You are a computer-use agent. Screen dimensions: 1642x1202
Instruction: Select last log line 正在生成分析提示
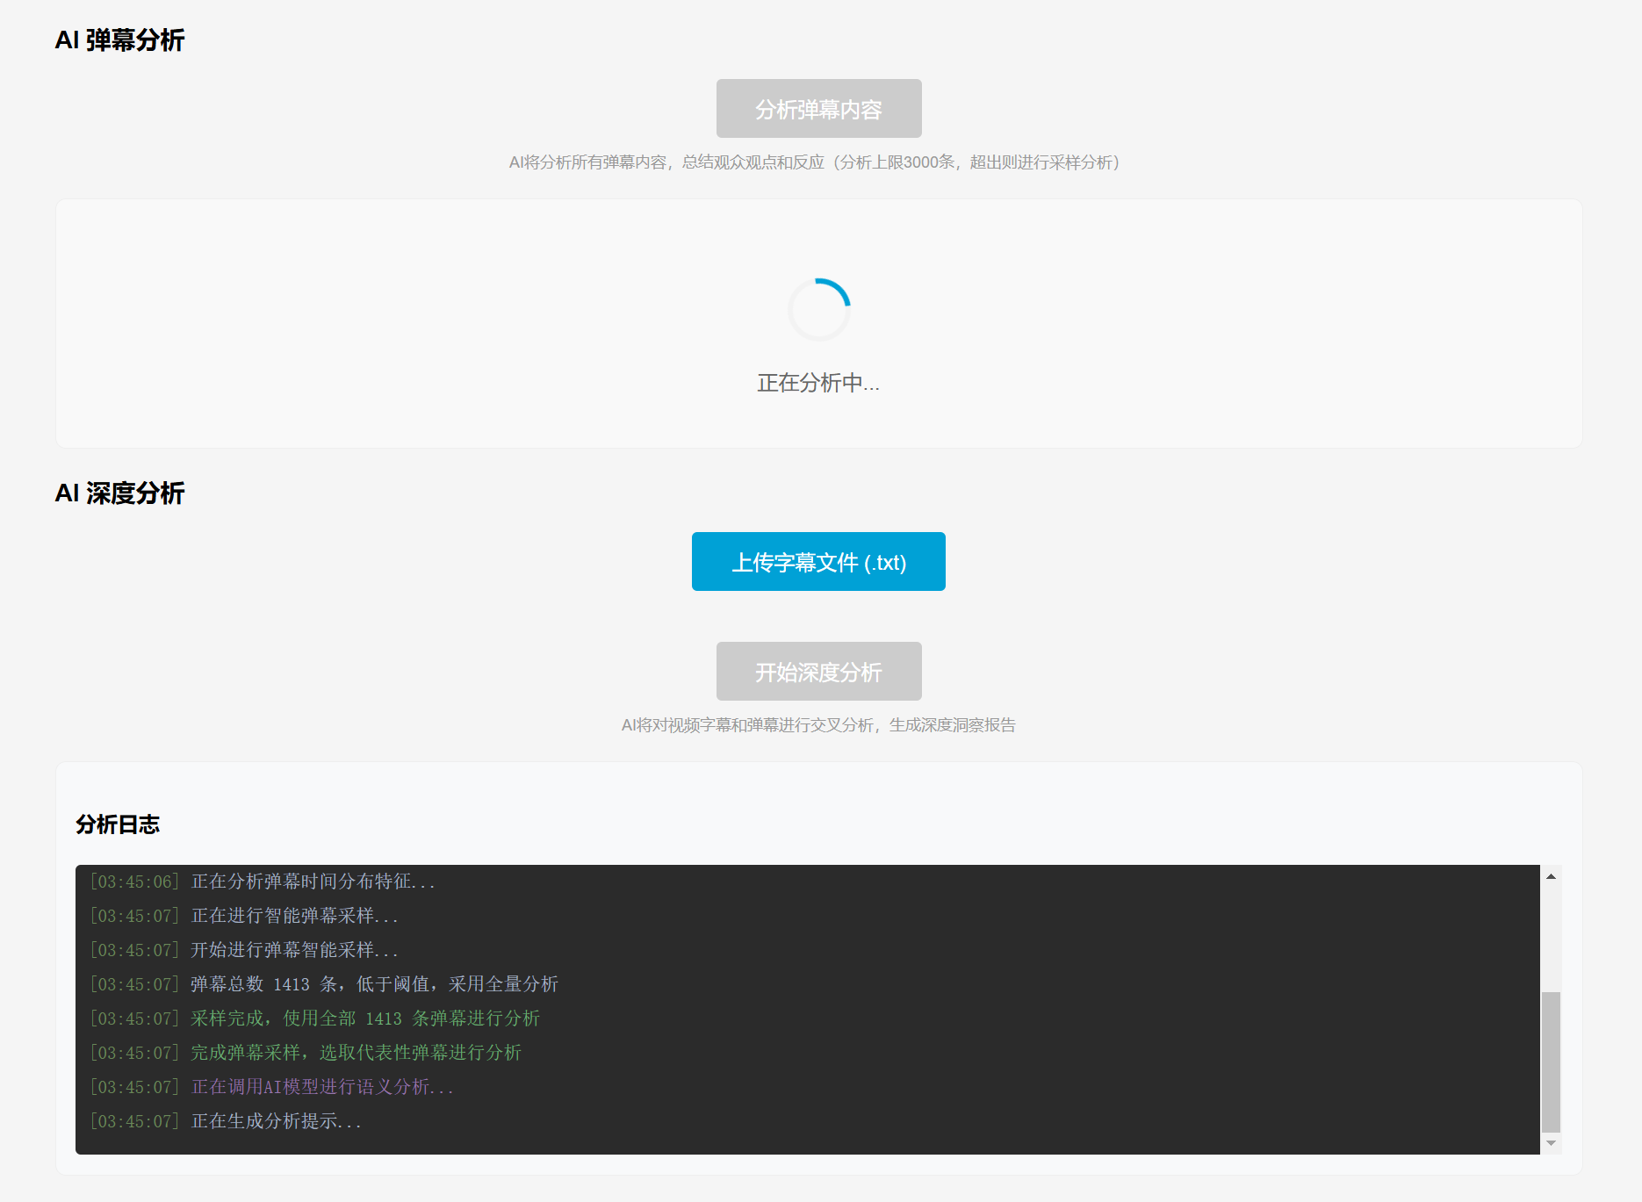pyautogui.click(x=276, y=1121)
